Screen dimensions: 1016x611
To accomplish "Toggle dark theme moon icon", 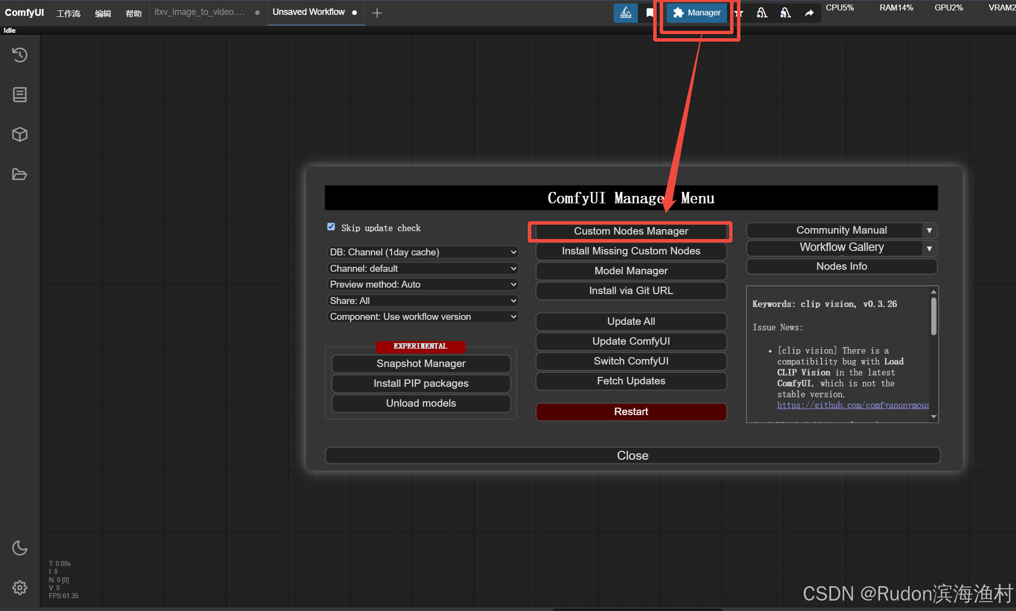I will pyautogui.click(x=20, y=548).
